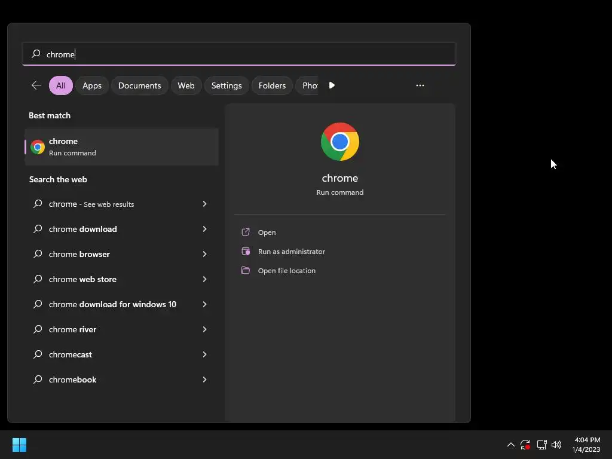
Task: Open network status tray icon
Action: (541, 445)
